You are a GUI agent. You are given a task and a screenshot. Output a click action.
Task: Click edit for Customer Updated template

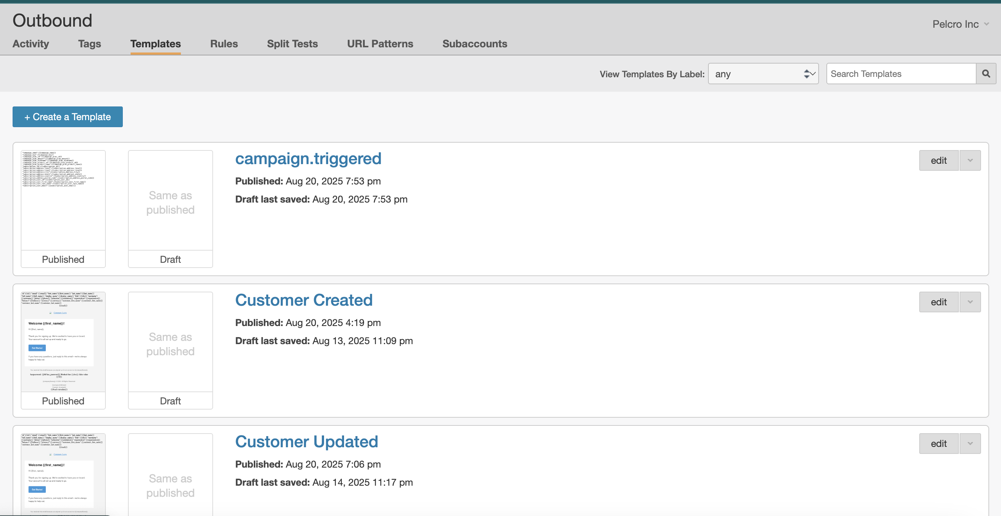click(938, 444)
